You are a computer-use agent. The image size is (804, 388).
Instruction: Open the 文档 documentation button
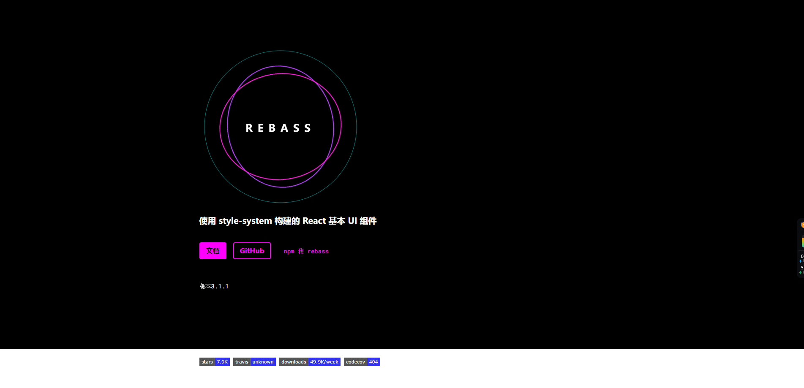(x=213, y=251)
